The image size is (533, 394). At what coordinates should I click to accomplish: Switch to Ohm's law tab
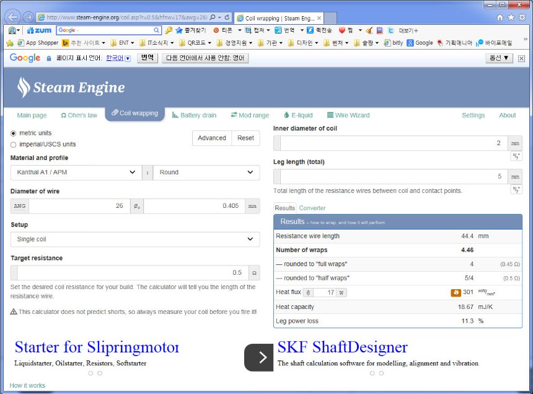[79, 115]
